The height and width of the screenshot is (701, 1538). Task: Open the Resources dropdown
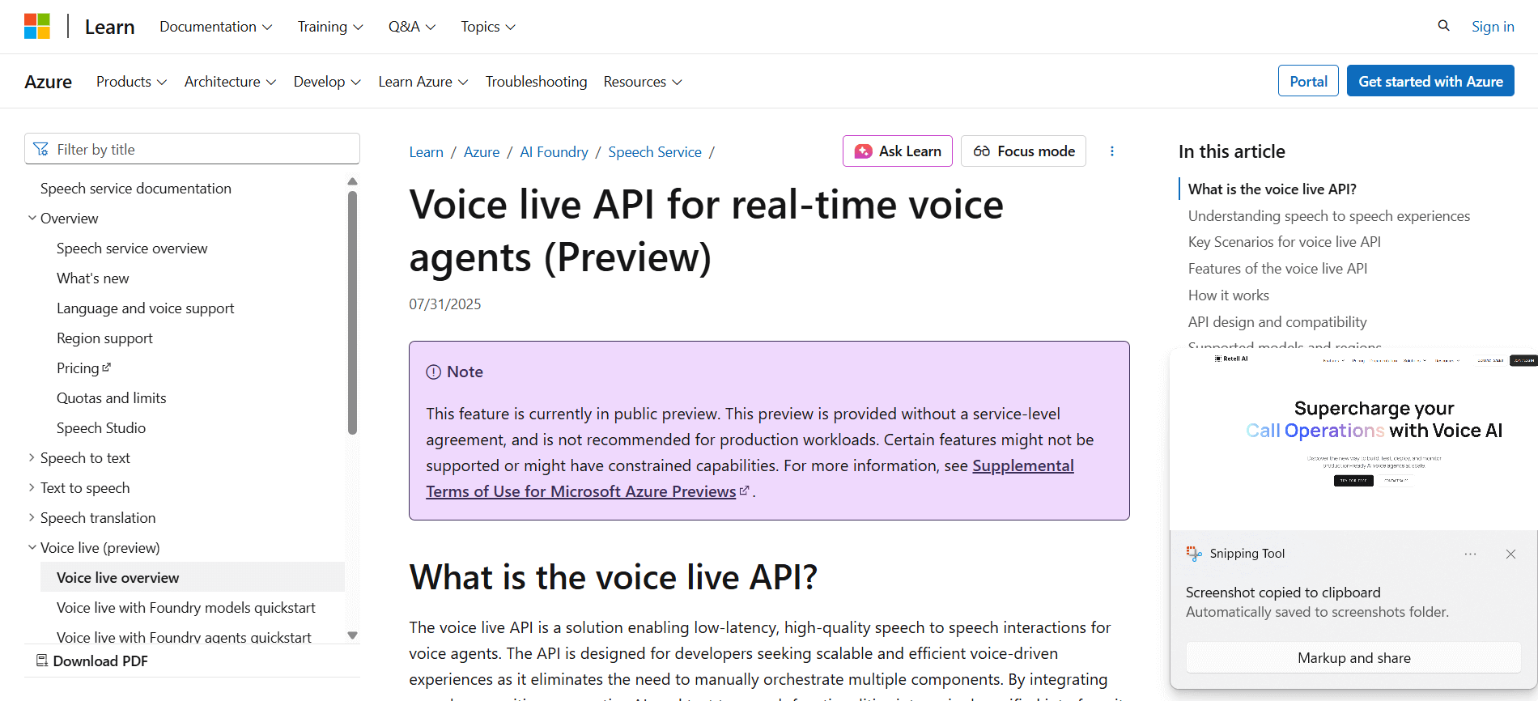coord(643,82)
